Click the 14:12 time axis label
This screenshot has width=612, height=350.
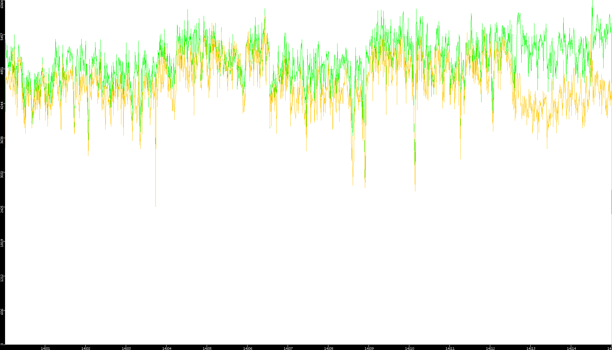pos(490,348)
